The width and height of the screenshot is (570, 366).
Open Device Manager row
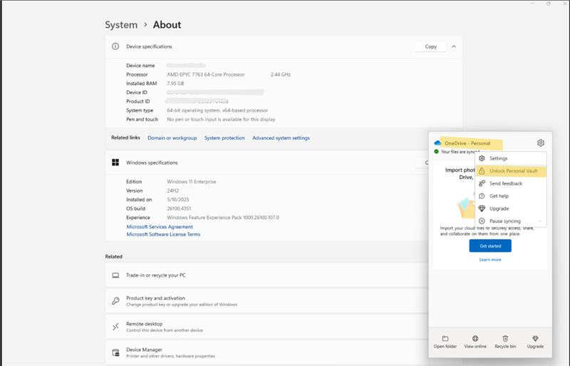pos(267,352)
